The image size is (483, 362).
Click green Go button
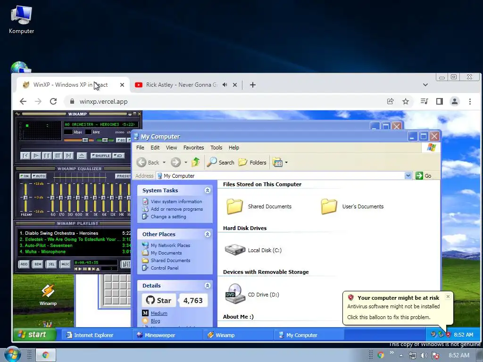point(423,176)
